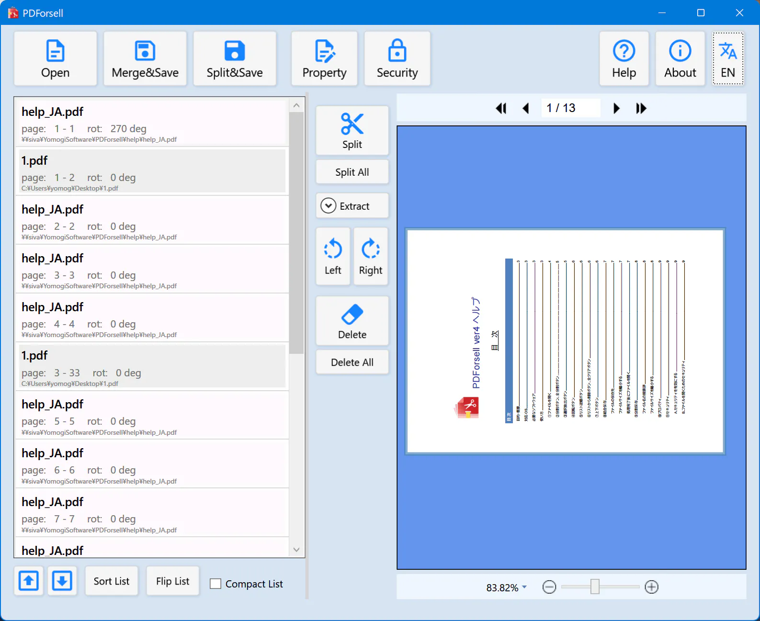The height and width of the screenshot is (621, 760).
Task: Go to next preview page
Action: [x=616, y=108]
